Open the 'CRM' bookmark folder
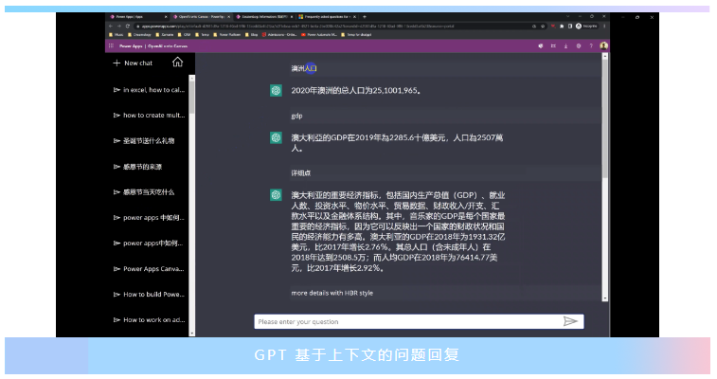Screen dimensions: 717x379 (x=185, y=35)
